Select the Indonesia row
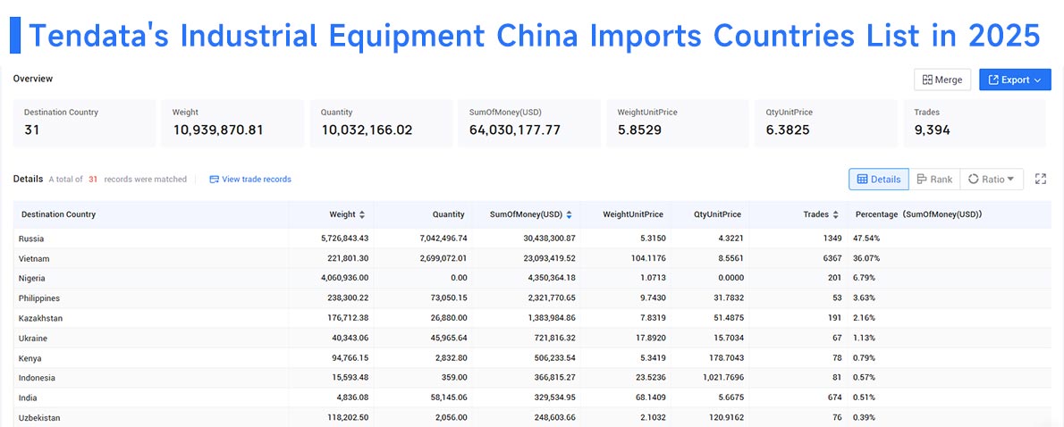 click(532, 378)
